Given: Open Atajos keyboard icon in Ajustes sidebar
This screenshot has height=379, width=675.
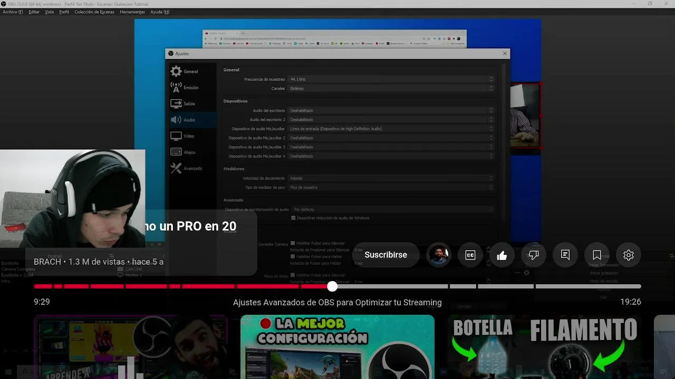Looking at the screenshot, I should click(176, 152).
